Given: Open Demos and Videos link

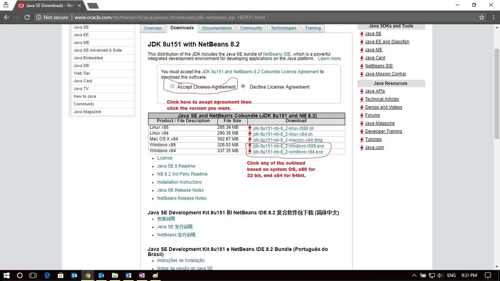Looking at the screenshot, I should (383, 107).
